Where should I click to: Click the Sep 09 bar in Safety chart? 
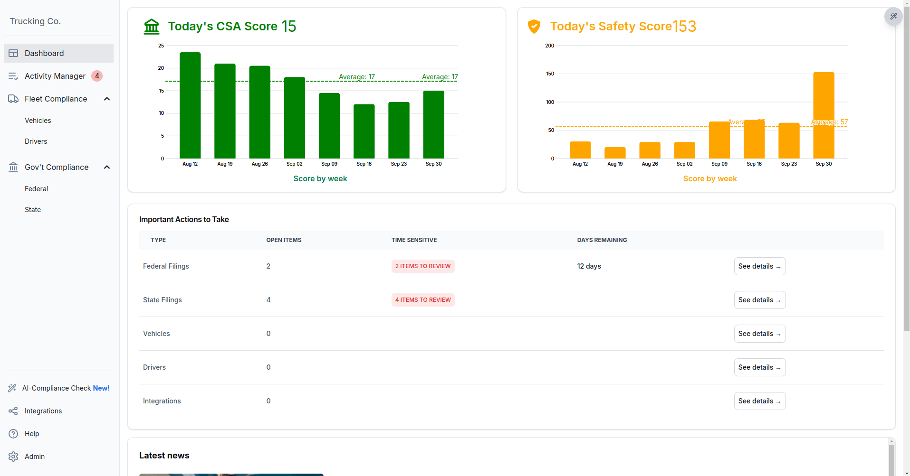719,140
